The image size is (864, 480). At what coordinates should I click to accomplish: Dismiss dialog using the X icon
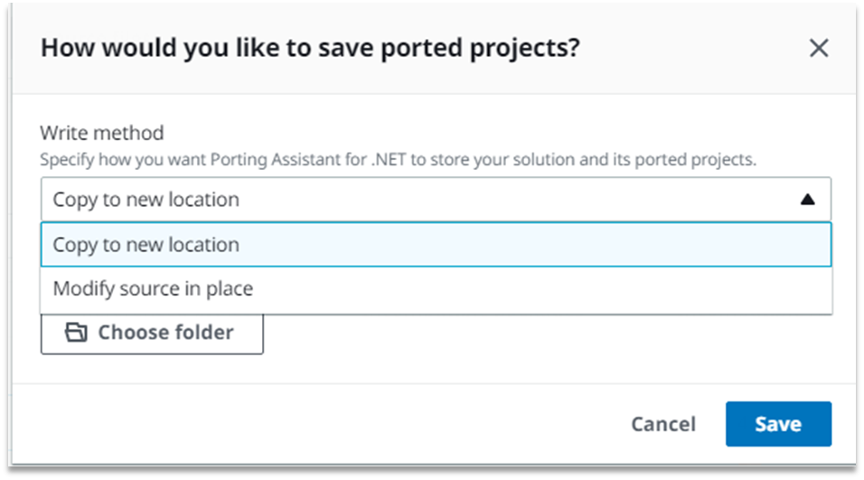pyautogui.click(x=818, y=48)
